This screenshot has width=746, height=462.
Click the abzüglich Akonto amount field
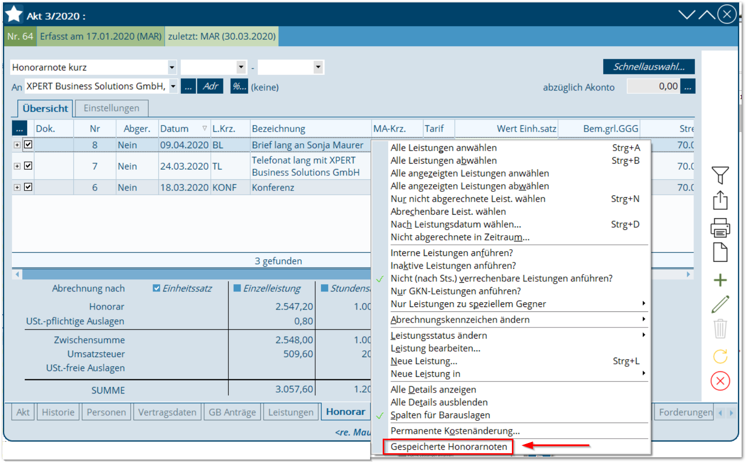[653, 86]
